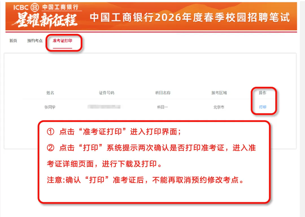
Task: Switch to the 预约考点 tab
Action: click(35, 41)
